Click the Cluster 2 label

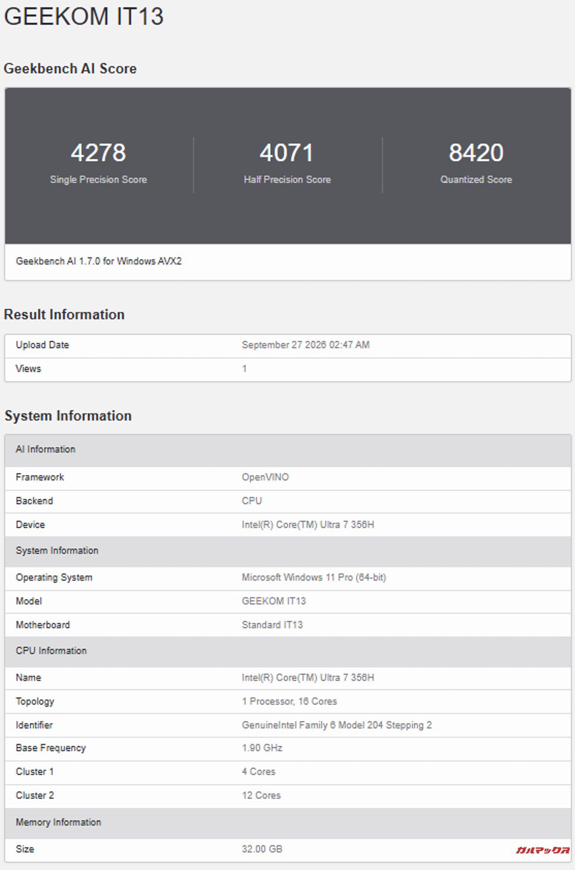35,795
